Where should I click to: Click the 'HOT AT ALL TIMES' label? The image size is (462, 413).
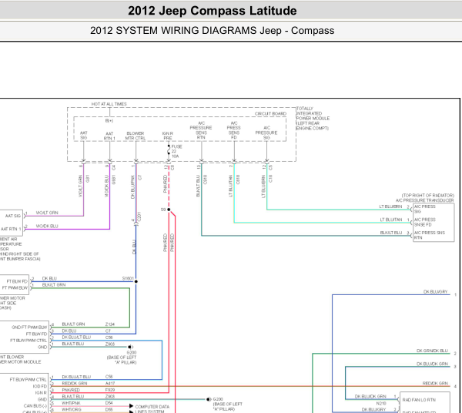click(x=109, y=104)
